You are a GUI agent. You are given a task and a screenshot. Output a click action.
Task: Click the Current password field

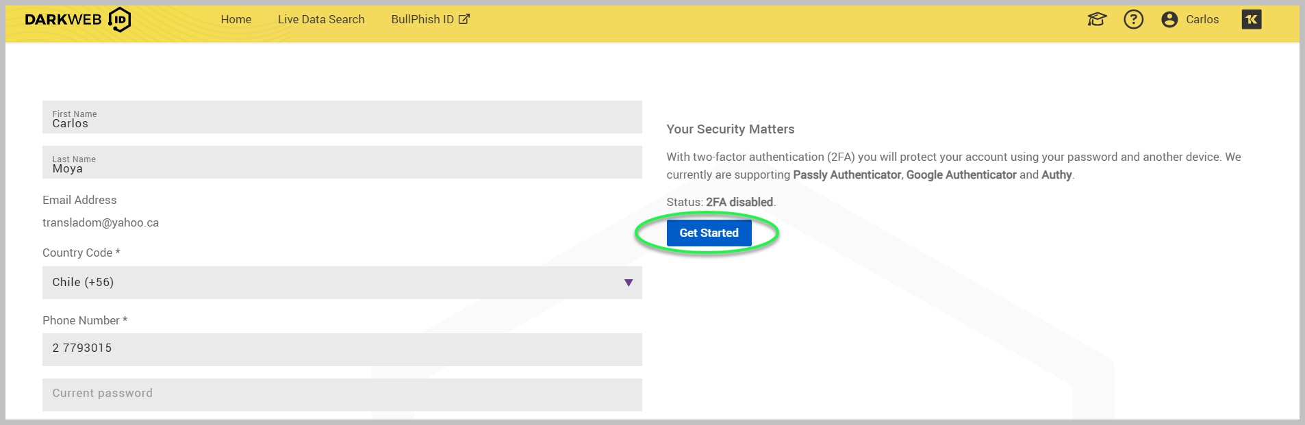pos(342,394)
